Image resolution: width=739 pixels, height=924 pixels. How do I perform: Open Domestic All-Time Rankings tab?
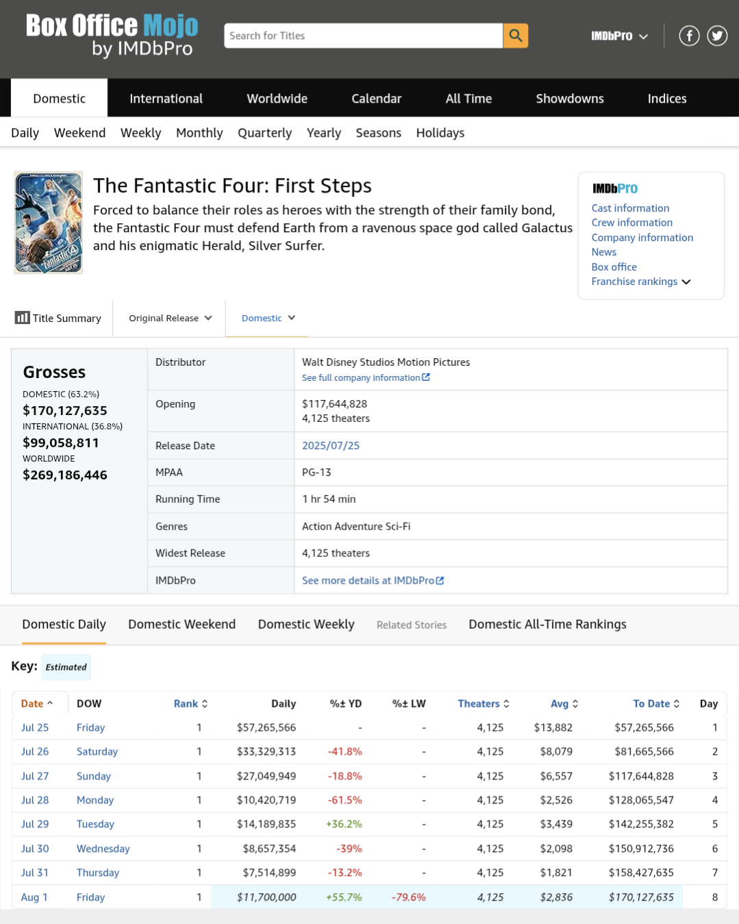548,625
